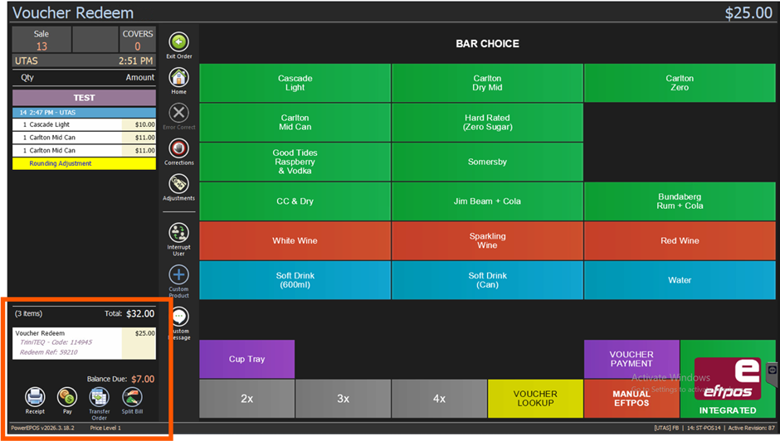This screenshot has height=441, width=780.
Task: Select the Cascade Light $10.00 order line
Action: [84, 124]
